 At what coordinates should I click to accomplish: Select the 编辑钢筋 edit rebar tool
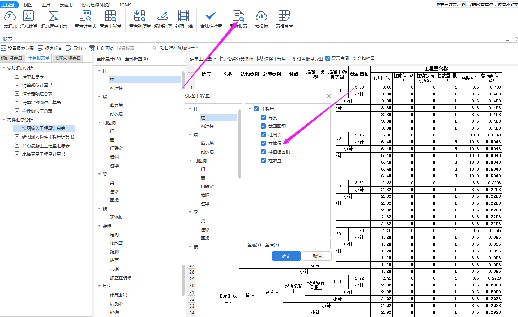coord(163,19)
